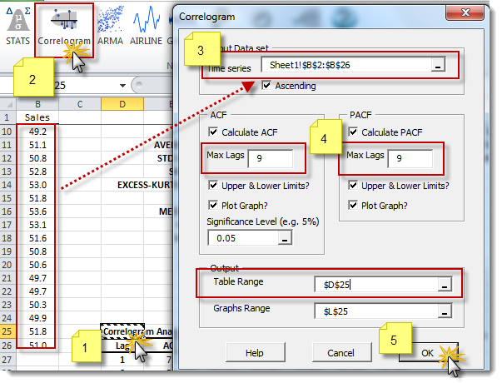Uncheck Calculate ACF option
Screen dimensions: 502x383
213,132
